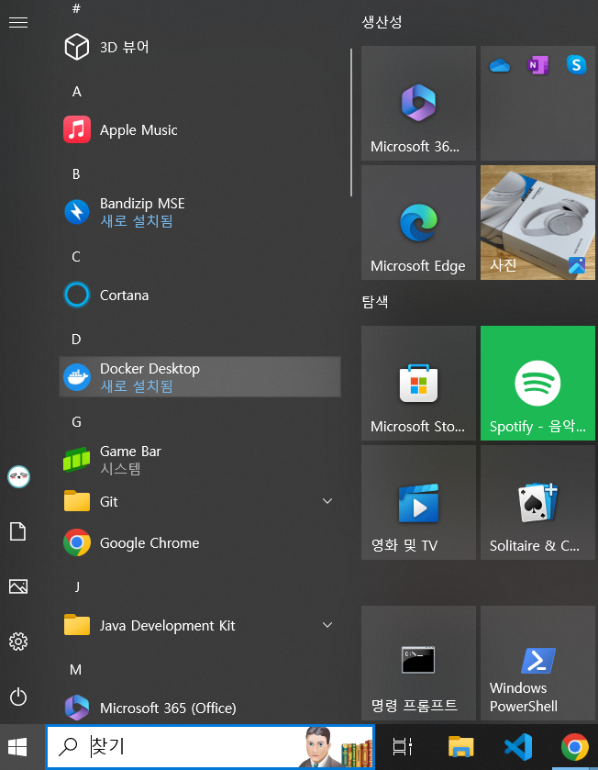
Task: Open Settings gear in Start sidebar
Action: tap(18, 642)
